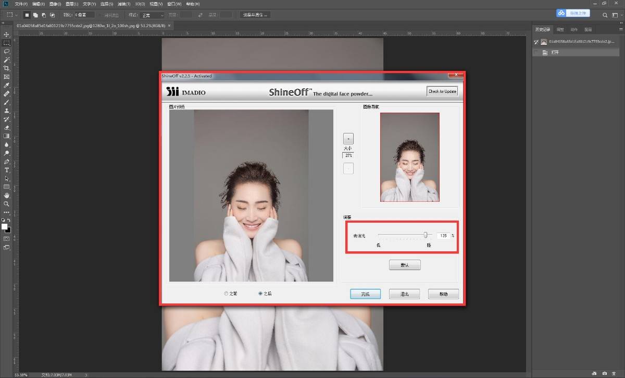This screenshot has width=625, height=378.
Task: Select the Magic Wand tool
Action: pos(7,60)
